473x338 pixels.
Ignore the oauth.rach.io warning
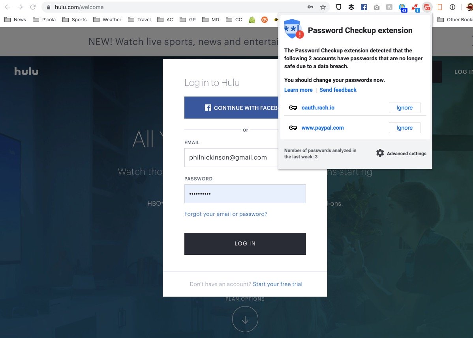405,108
